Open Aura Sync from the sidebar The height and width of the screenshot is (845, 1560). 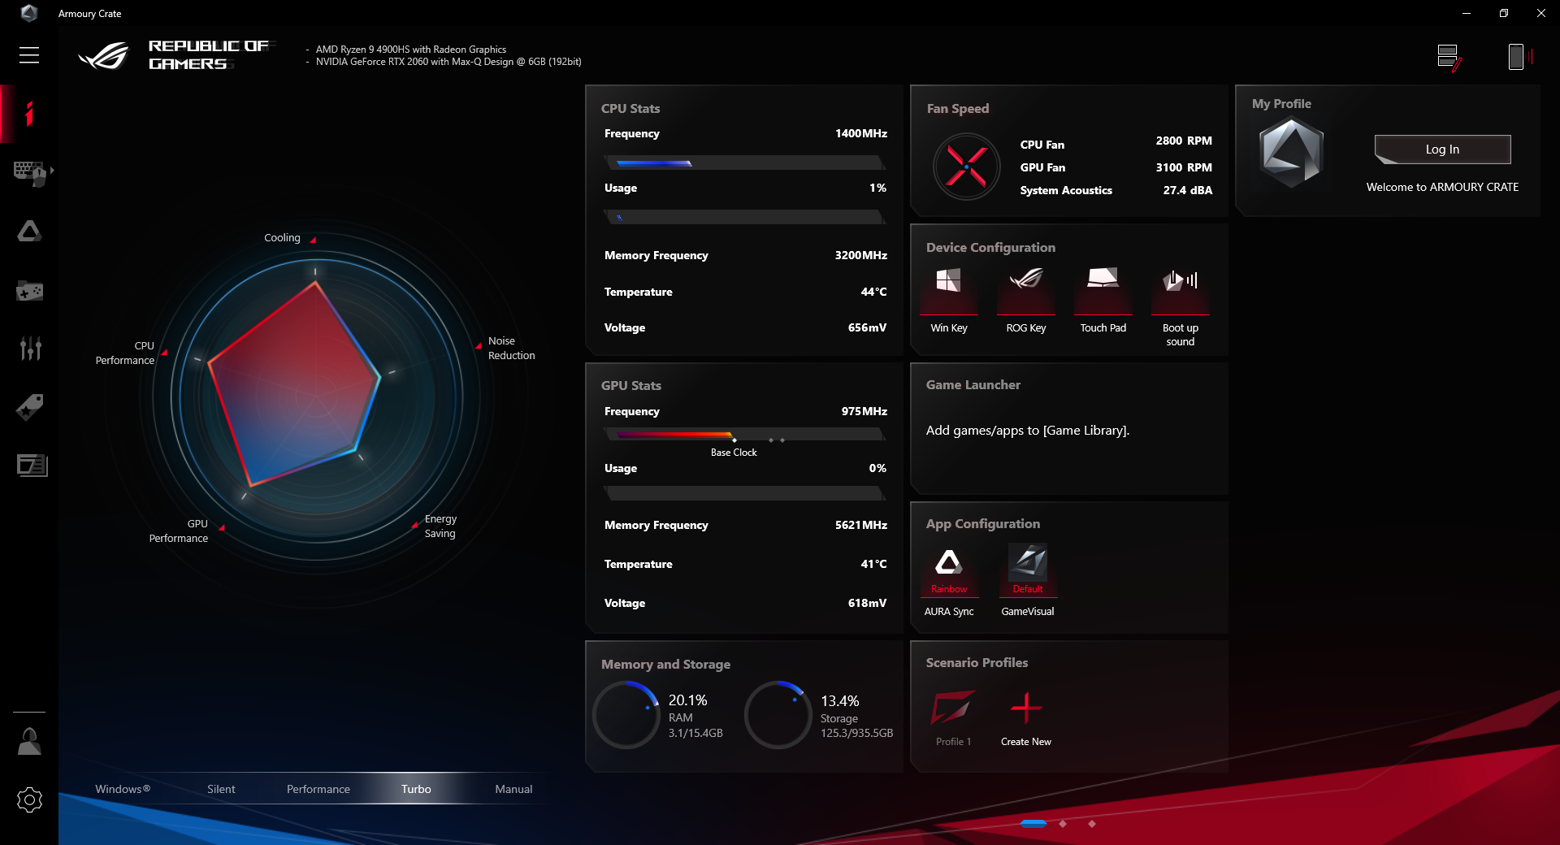tap(29, 232)
